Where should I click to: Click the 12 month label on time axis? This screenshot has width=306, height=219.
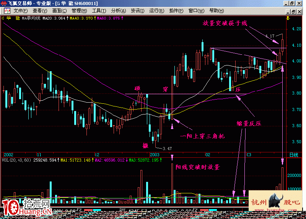point(97,155)
